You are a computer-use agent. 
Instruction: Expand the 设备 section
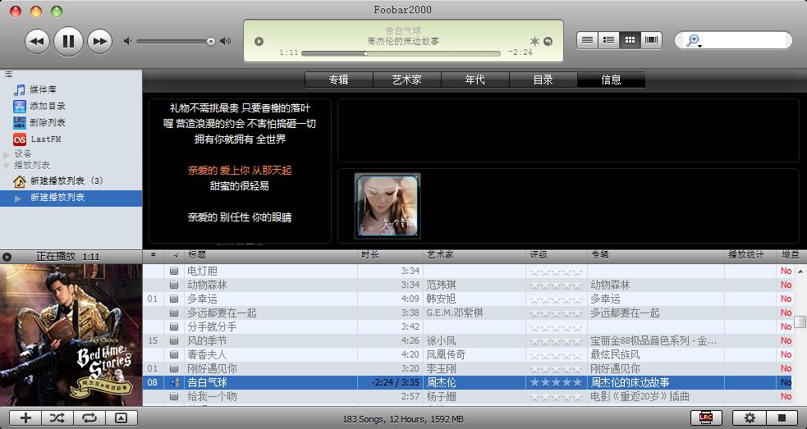pyautogui.click(x=7, y=154)
